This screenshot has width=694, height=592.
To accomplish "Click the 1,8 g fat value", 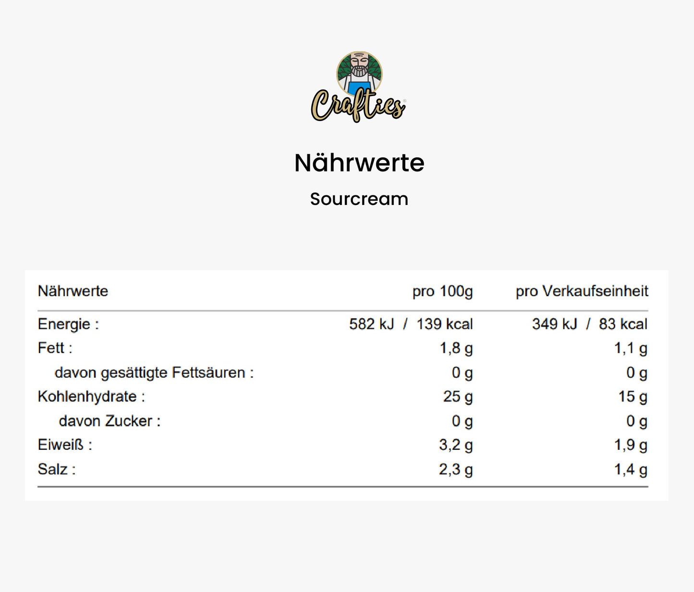I will point(456,348).
